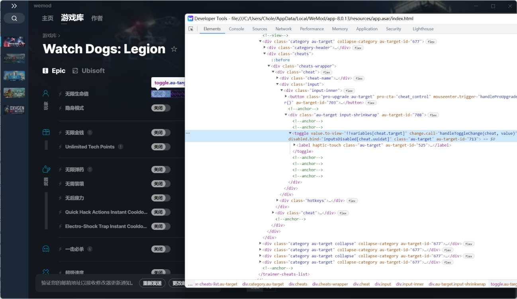Click the lightning bolt beside 无限弹药
Viewport: 517px width, 299px height.
61,170
